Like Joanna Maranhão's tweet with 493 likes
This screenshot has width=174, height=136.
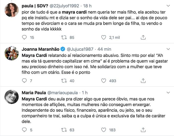[104, 81]
